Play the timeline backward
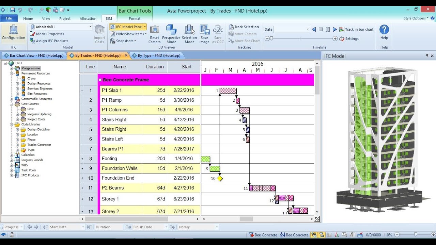Screen dimensions: 436x245 (314, 30)
